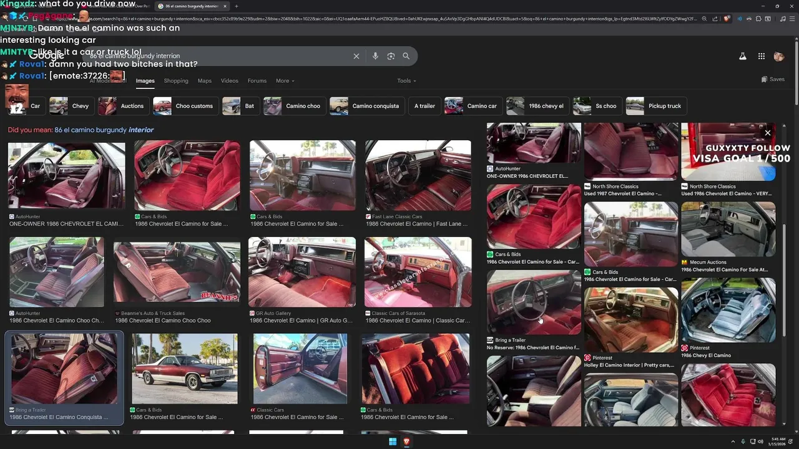The height and width of the screenshot is (449, 799).
Task: Open side panel Mecum Auctions gray interior image
Action: coord(728,229)
